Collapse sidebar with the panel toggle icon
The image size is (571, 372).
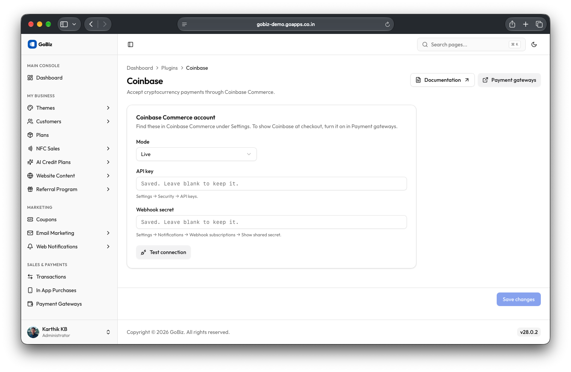[x=130, y=44]
